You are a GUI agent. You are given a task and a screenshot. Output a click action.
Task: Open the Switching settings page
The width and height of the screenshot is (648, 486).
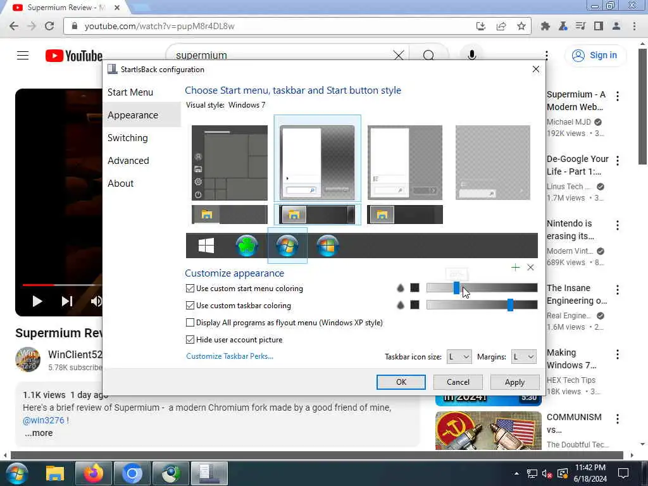click(x=127, y=137)
